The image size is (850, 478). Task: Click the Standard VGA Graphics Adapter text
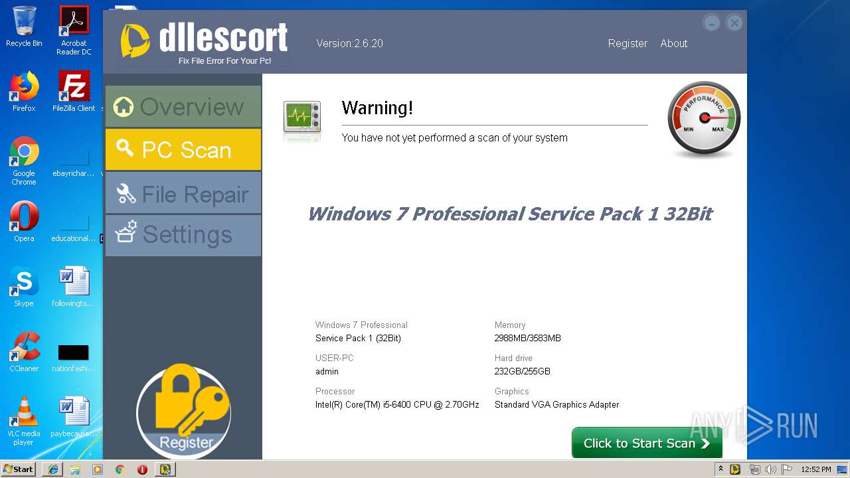(556, 404)
